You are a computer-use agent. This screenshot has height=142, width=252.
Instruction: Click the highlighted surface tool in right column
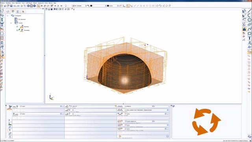(249, 52)
